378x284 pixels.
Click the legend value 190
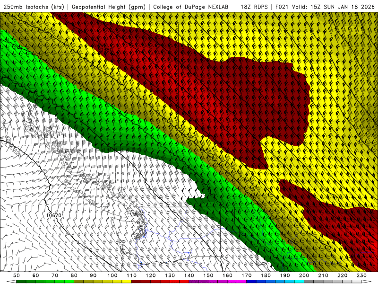pyautogui.click(x=285, y=275)
